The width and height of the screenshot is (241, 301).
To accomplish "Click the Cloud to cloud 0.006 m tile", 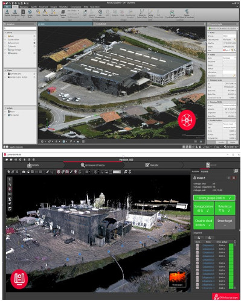I will click(x=204, y=223).
